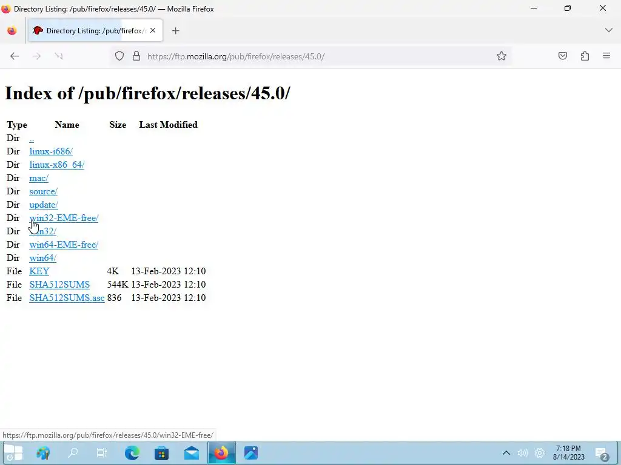Expand the list all tabs chevron
Image resolution: width=621 pixels, height=465 pixels.
[609, 30]
